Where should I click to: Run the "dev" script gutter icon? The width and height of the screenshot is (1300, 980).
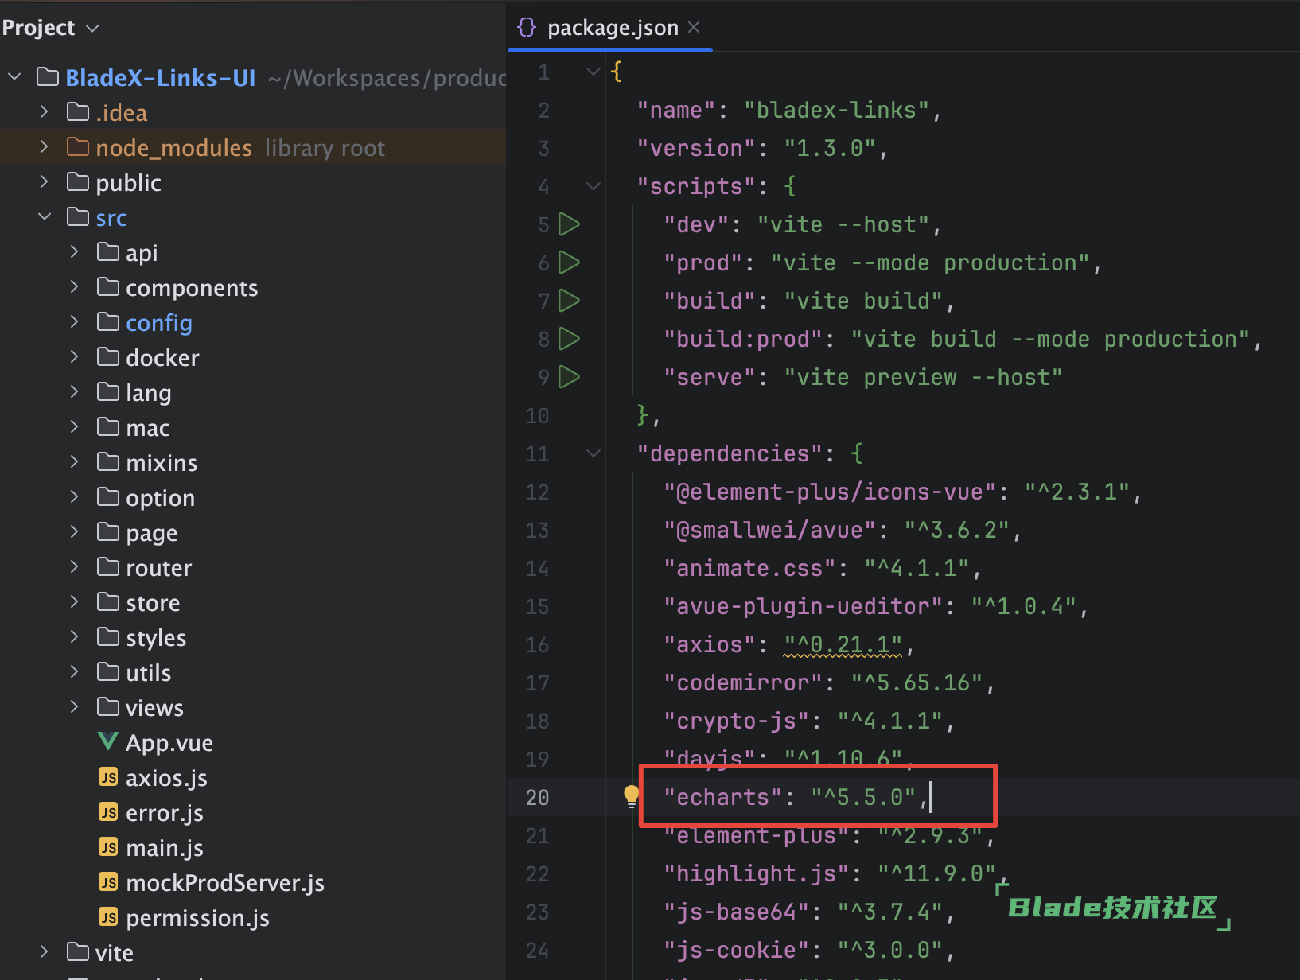click(569, 224)
